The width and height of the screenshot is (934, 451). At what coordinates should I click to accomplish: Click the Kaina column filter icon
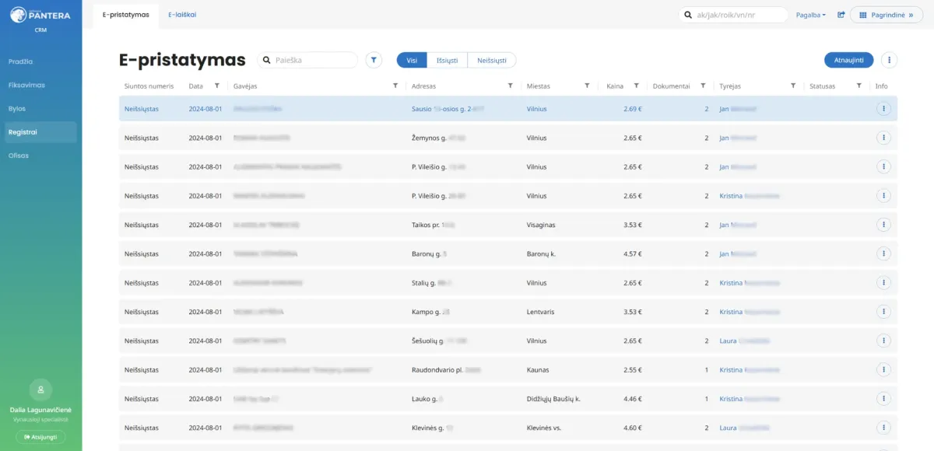tap(637, 86)
